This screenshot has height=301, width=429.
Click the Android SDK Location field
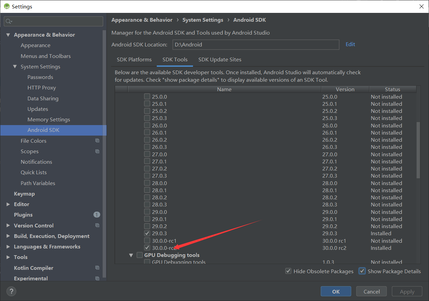click(256, 45)
